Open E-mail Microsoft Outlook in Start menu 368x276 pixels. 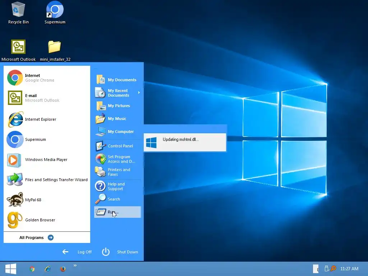pyautogui.click(x=47, y=98)
